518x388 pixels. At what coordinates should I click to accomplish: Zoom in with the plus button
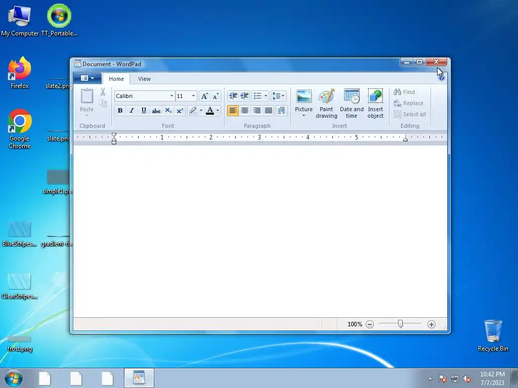click(431, 324)
